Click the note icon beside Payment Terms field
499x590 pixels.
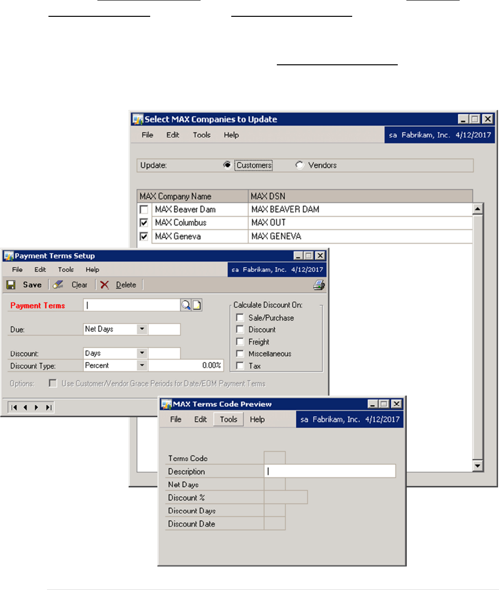pyautogui.click(x=197, y=305)
